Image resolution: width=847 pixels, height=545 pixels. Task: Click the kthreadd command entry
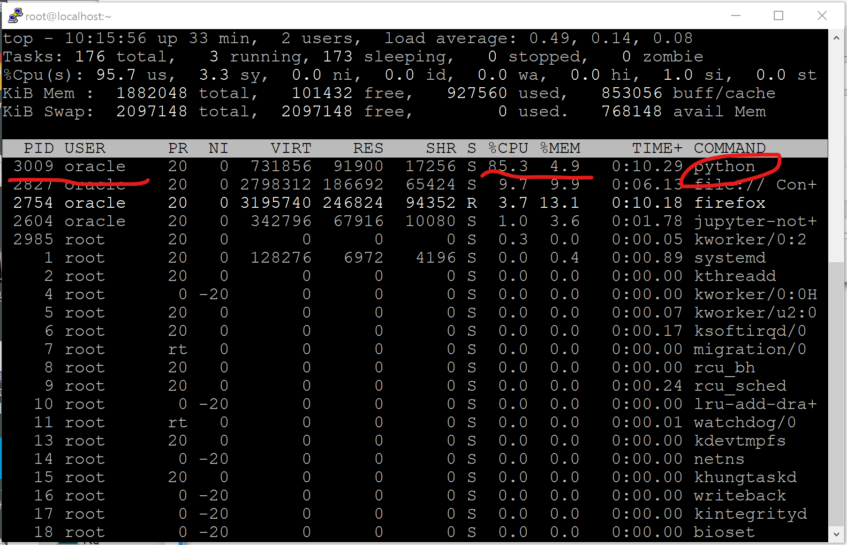tap(735, 276)
